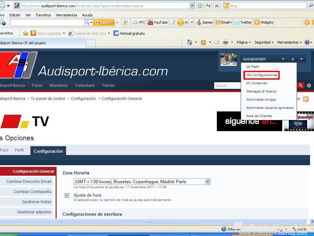This screenshot has height=236, width=314.
Task: Open the Ayuda menu
Action: [x=87, y=15]
